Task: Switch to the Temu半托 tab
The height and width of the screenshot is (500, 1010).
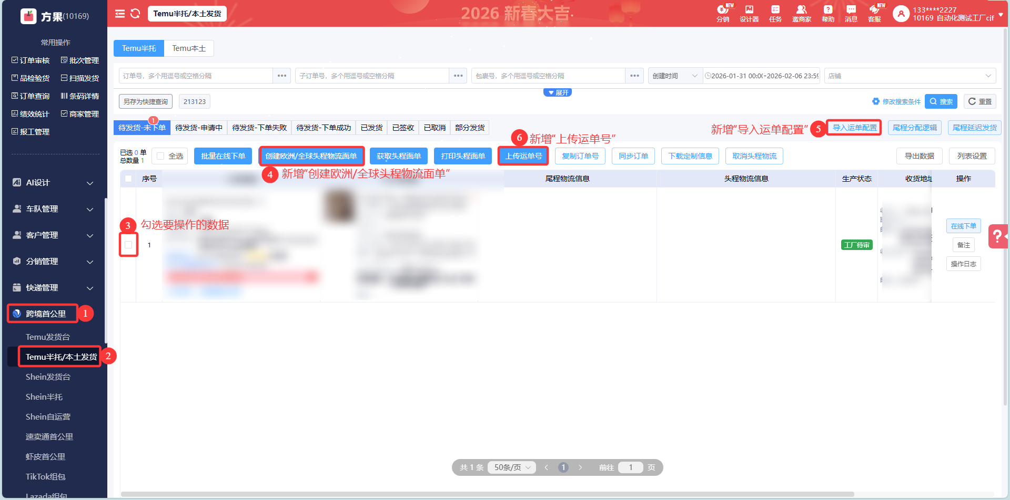Action: 139,48
